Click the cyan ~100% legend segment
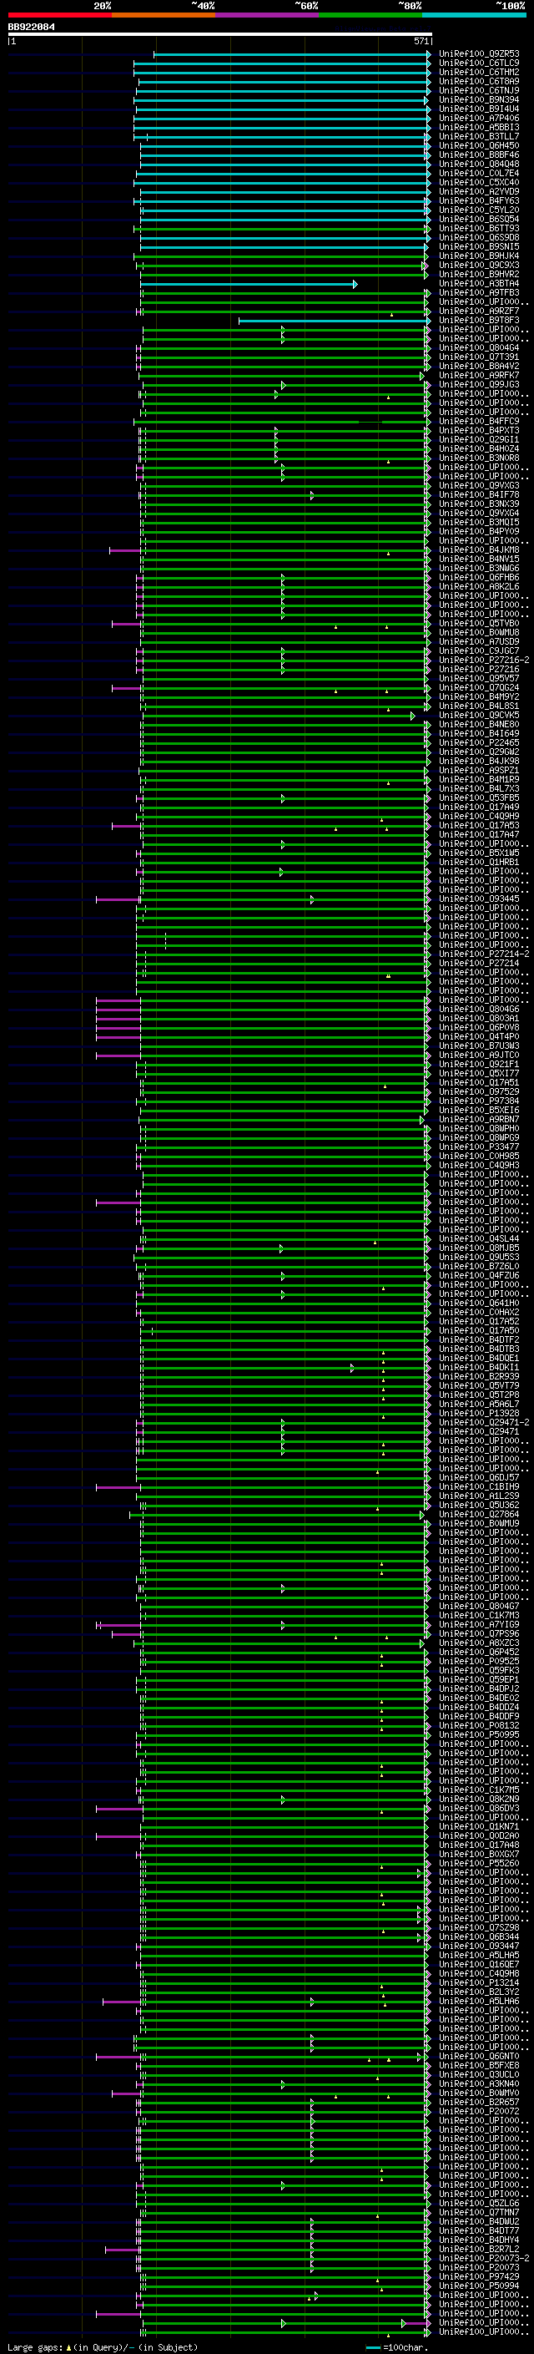 (474, 15)
